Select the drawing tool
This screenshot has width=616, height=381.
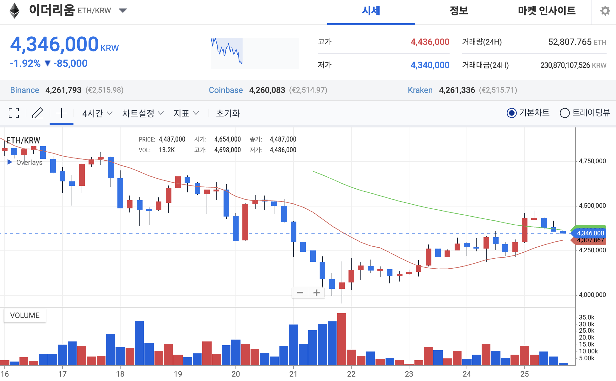tap(38, 113)
